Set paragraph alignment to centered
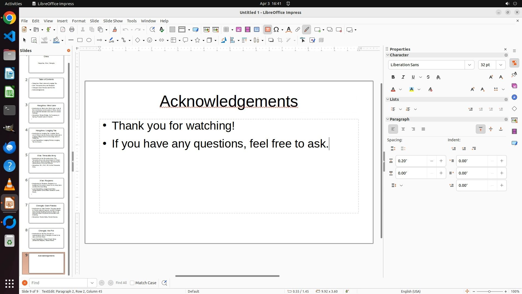522x294 pixels. coord(403,129)
